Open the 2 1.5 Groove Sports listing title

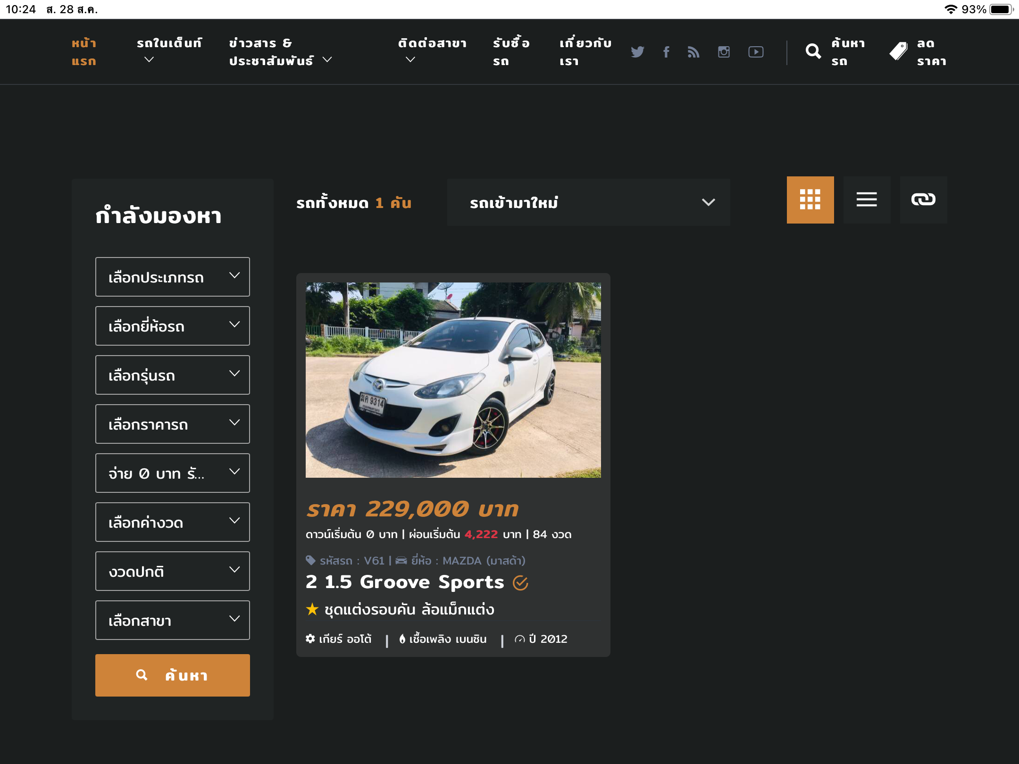[405, 582]
